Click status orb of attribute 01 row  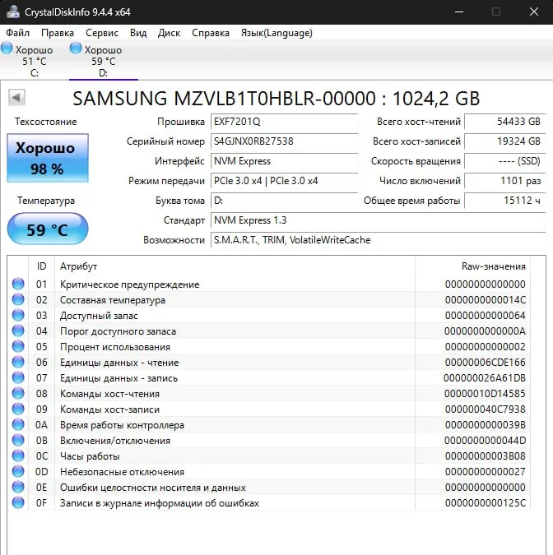[18, 284]
